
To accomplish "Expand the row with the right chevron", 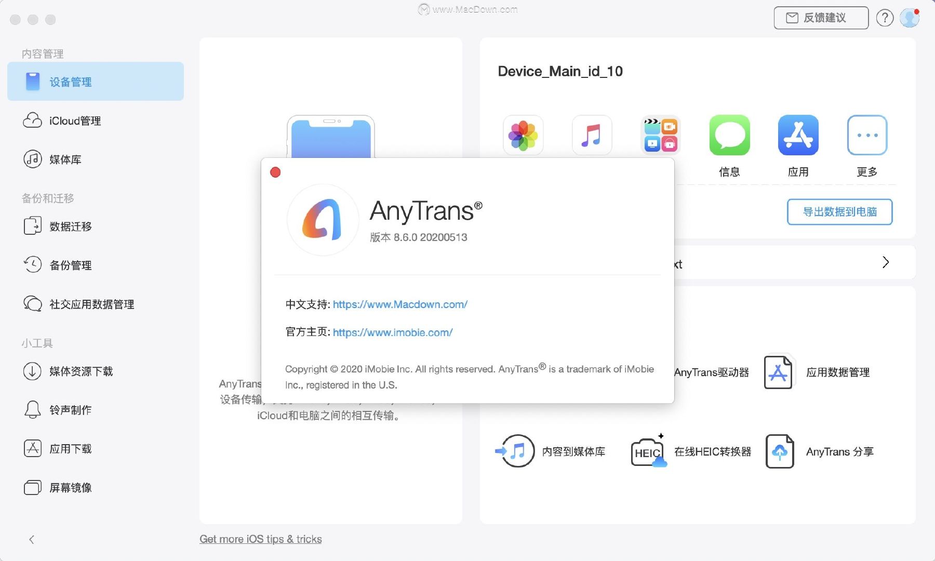I will pyautogui.click(x=886, y=262).
